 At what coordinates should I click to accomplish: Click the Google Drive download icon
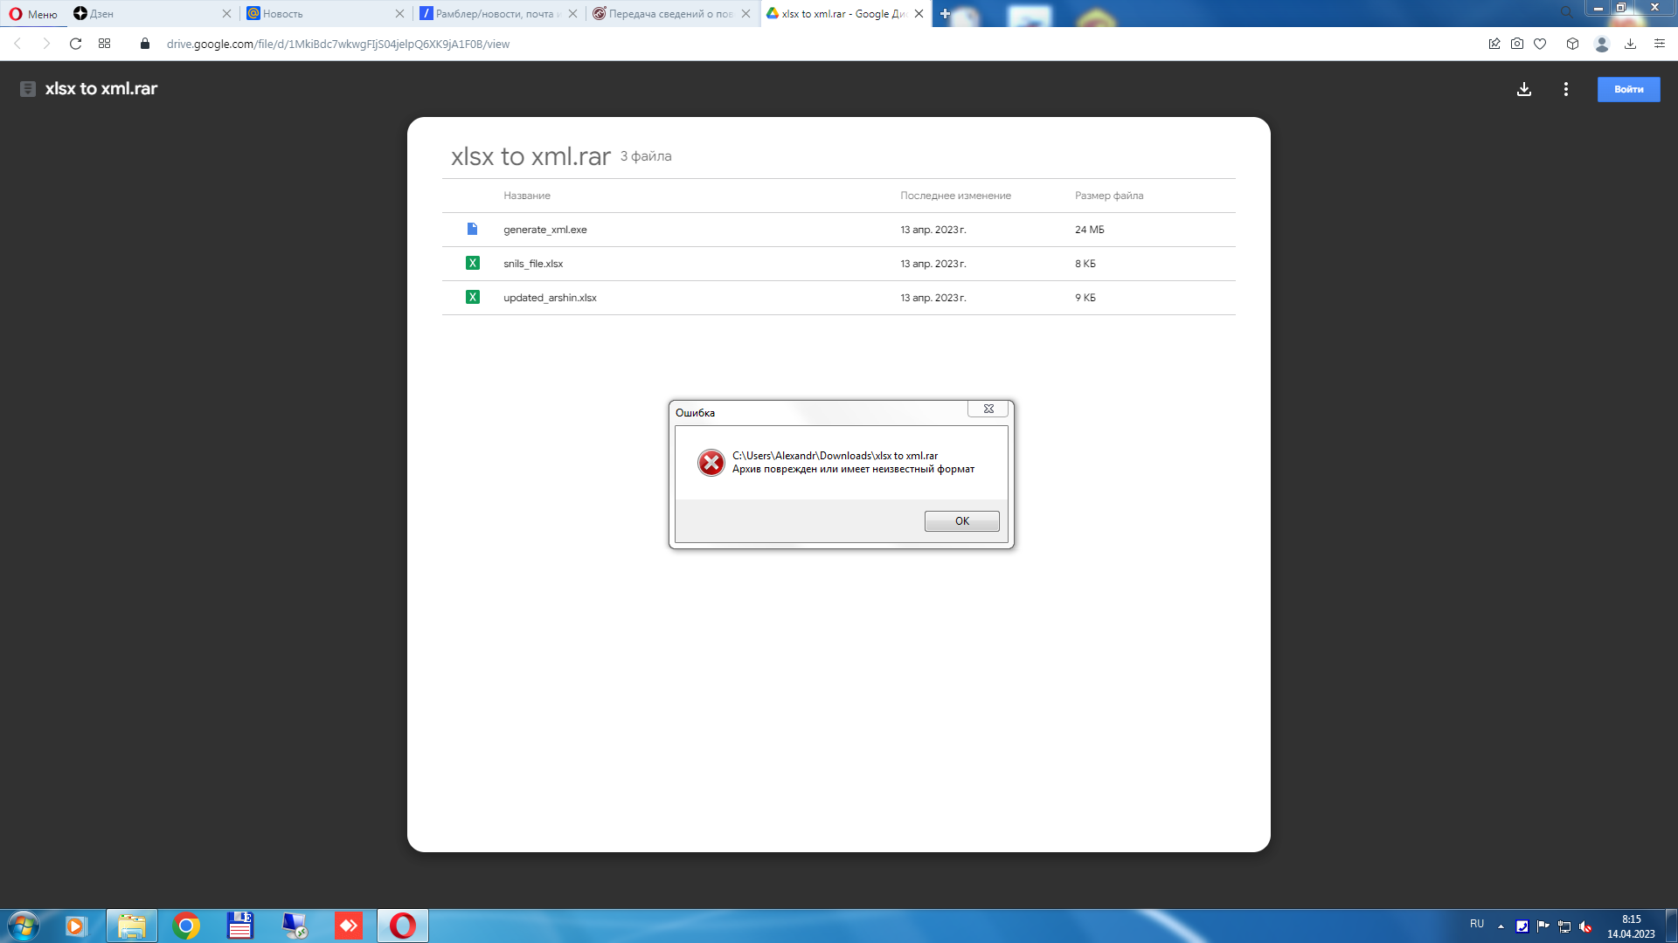[1523, 89]
